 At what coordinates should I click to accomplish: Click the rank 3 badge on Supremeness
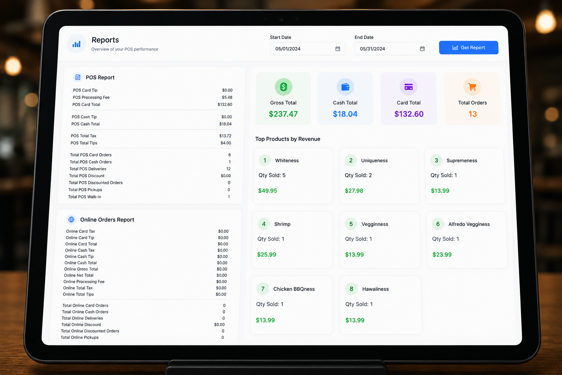click(437, 160)
